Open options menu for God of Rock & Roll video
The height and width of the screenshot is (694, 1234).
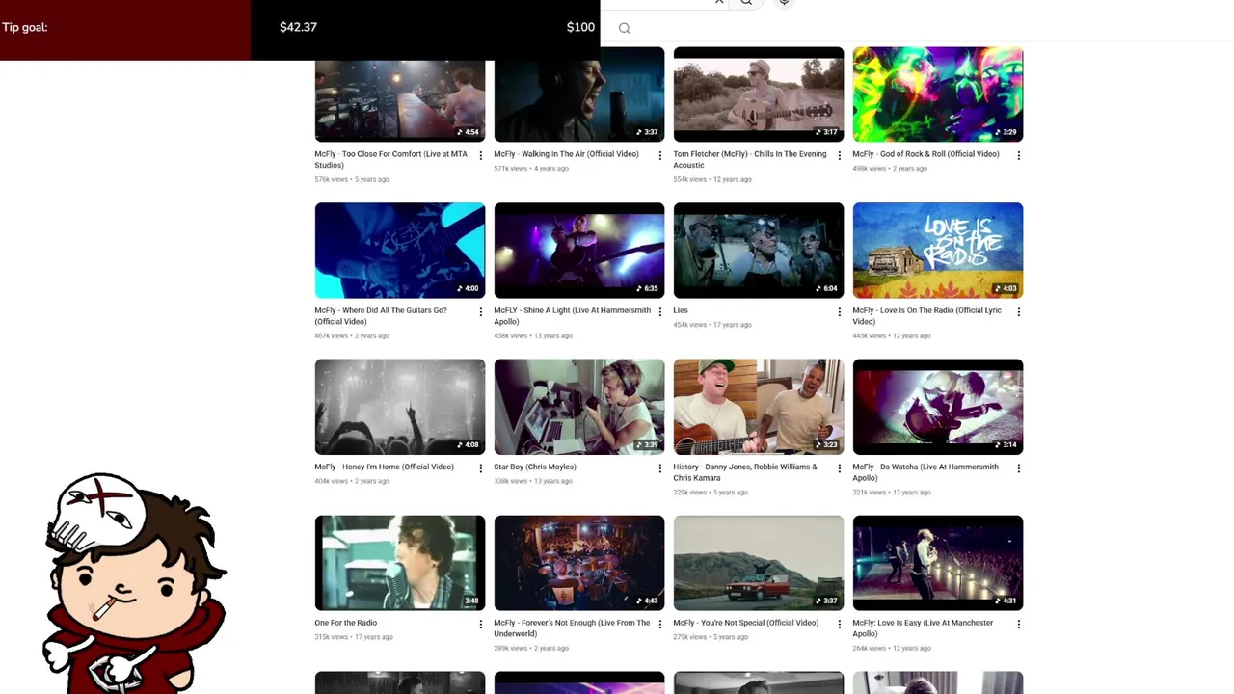(x=1018, y=155)
